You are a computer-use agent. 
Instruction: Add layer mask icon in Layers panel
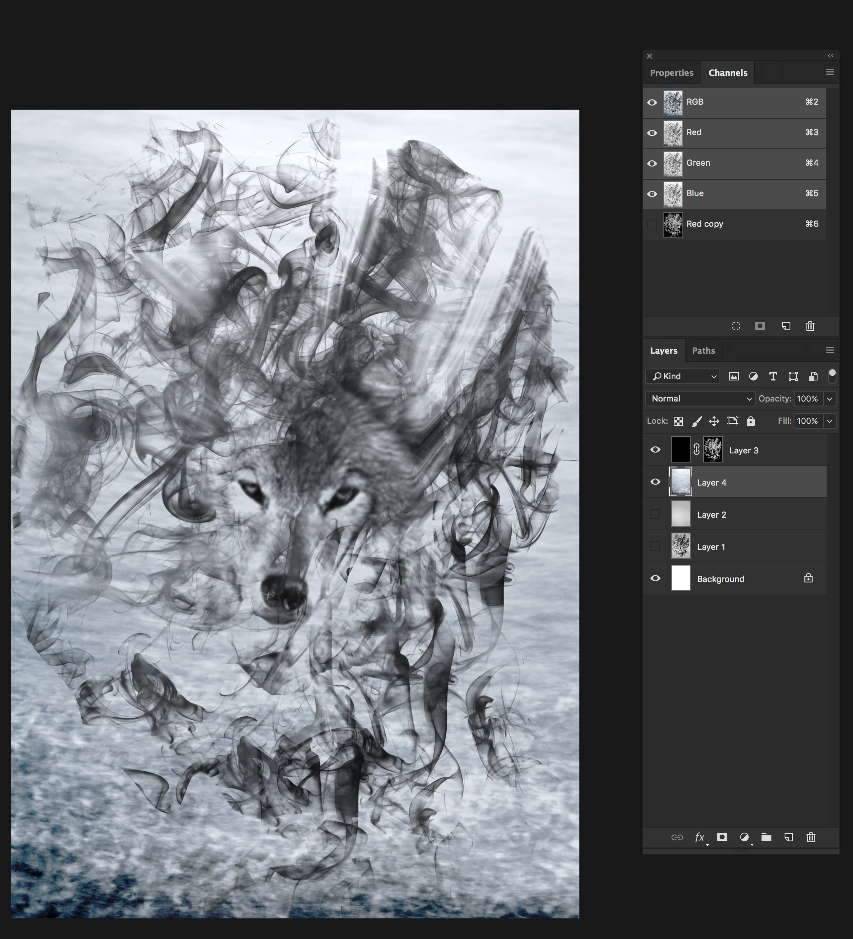[x=722, y=837]
